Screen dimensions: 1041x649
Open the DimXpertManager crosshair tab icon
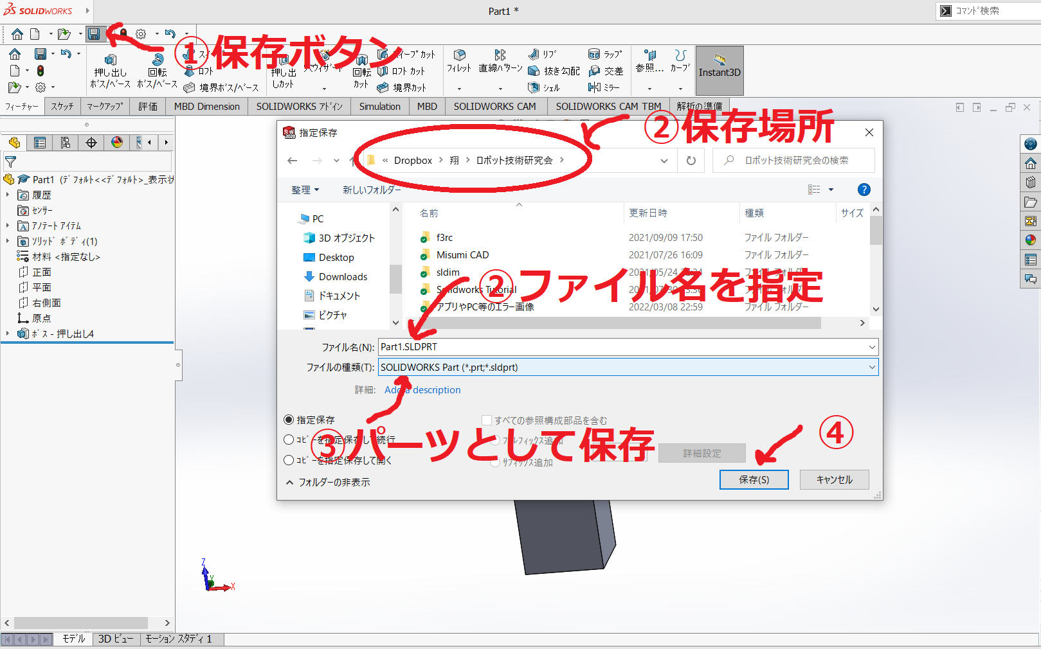(x=91, y=143)
